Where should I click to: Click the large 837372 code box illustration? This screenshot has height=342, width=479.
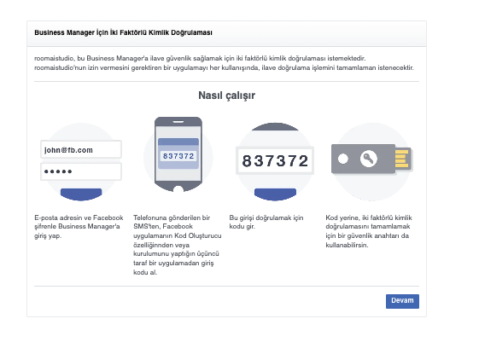(275, 160)
